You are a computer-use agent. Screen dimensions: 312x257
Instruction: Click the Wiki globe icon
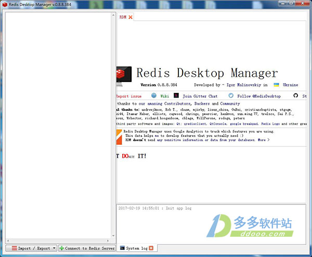[154, 96]
